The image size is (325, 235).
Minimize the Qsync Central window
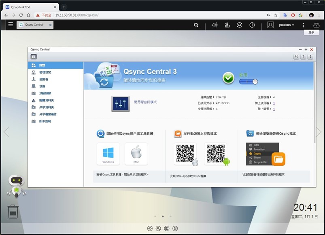(300, 49)
